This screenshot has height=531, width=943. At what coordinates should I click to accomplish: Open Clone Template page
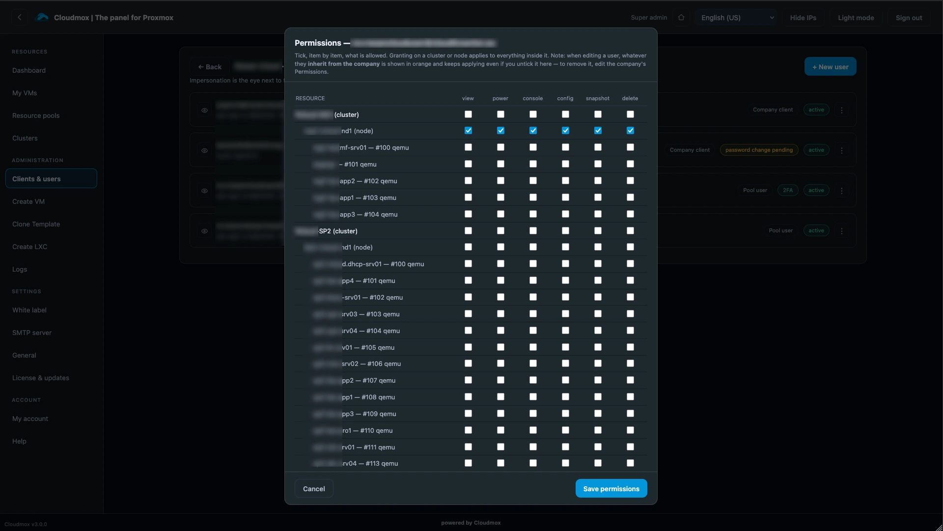tap(51, 224)
